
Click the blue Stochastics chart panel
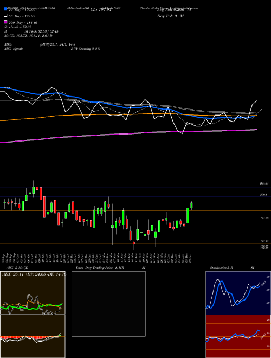[x=238, y=293]
